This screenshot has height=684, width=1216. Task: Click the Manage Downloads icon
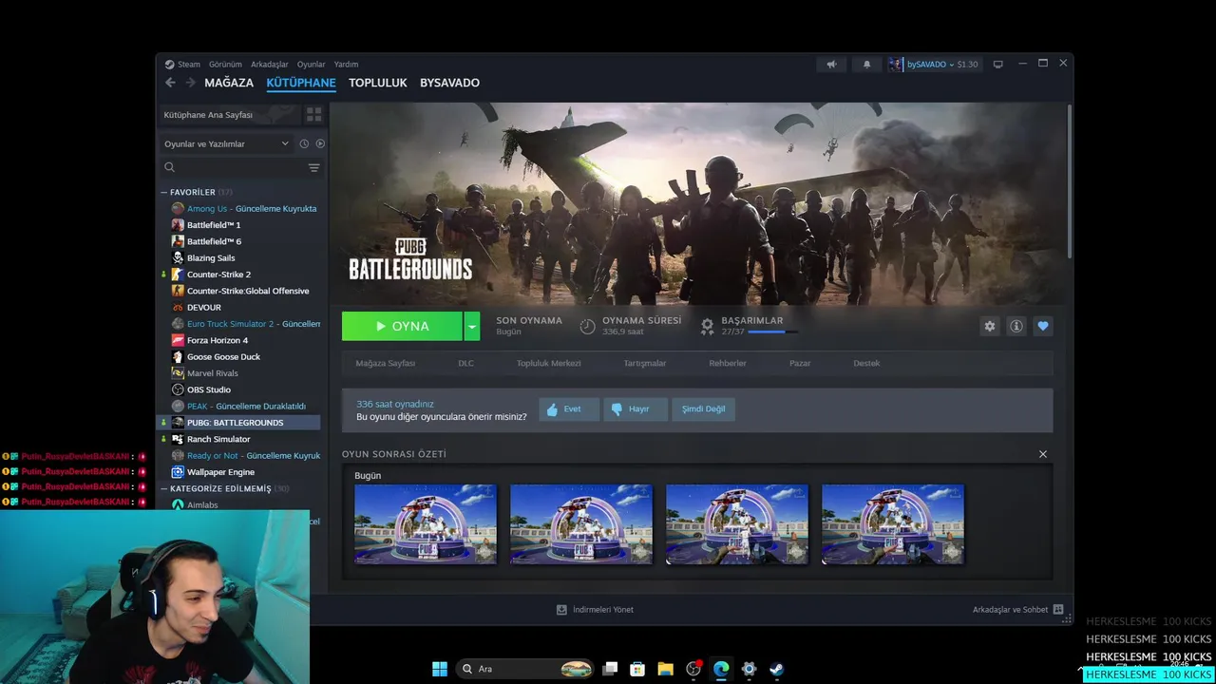point(561,610)
